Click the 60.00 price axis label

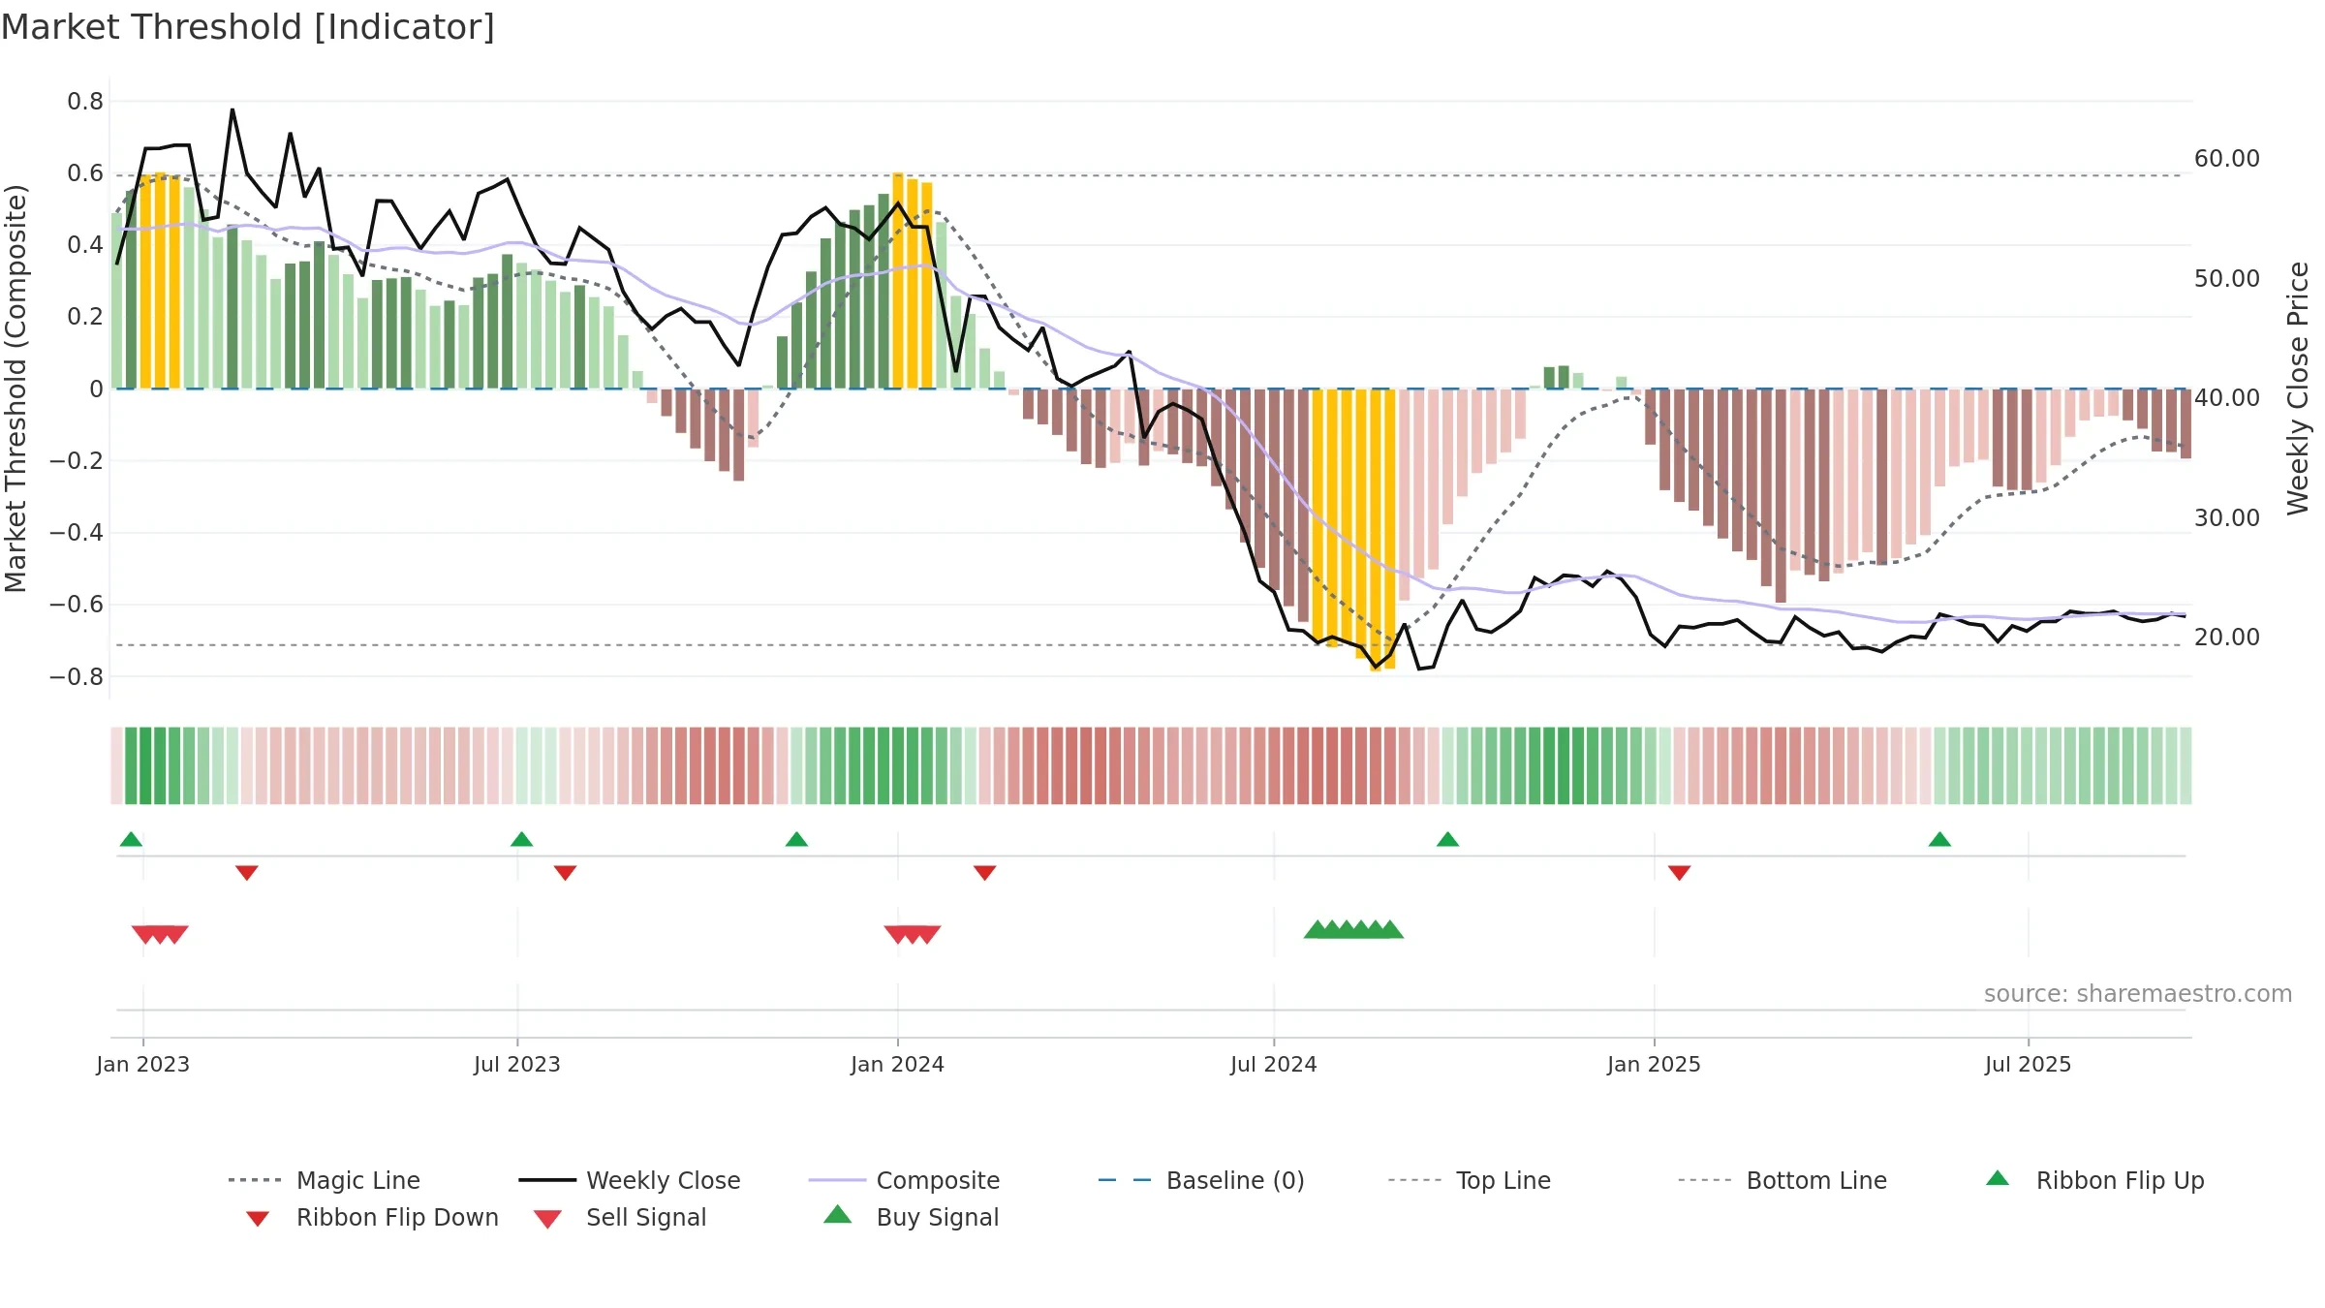tap(2227, 159)
